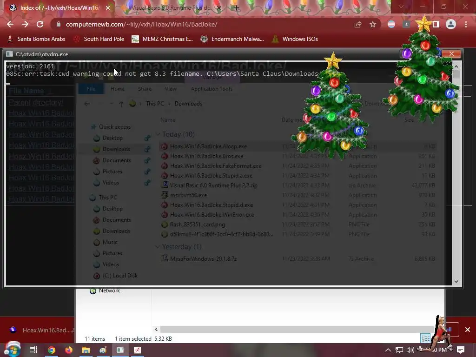The height and width of the screenshot is (357, 476).
Task: Open the Endermanch Malwa... bookmark
Action: [x=232, y=39]
